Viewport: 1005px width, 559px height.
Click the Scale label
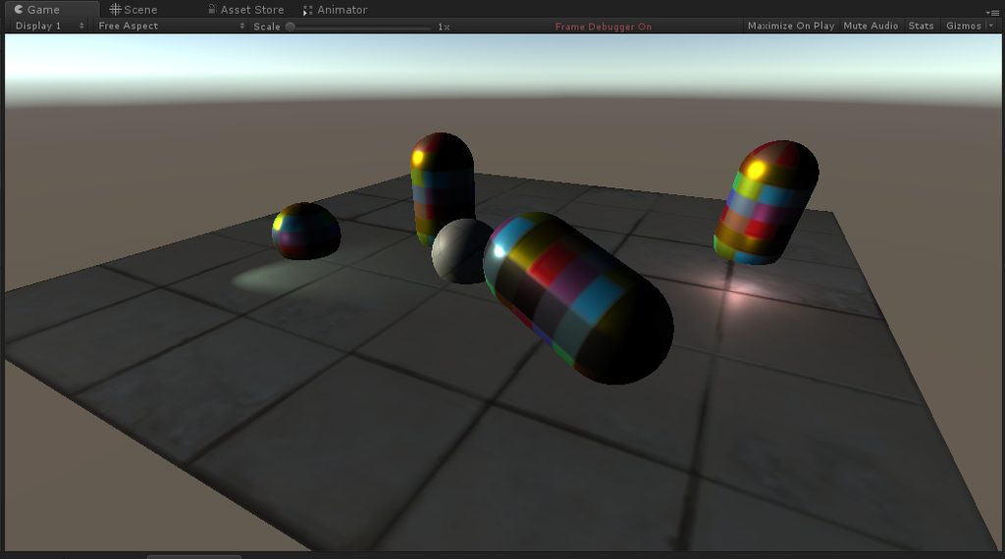[x=267, y=26]
